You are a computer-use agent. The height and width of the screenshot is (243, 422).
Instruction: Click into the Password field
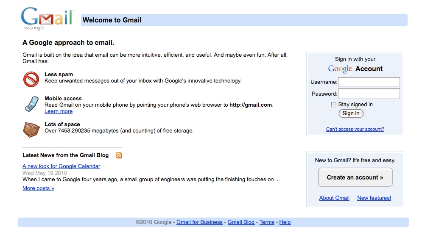pyautogui.click(x=369, y=94)
